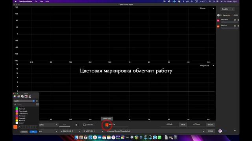Open the File menu
The image size is (252, 141).
pos(36,2)
